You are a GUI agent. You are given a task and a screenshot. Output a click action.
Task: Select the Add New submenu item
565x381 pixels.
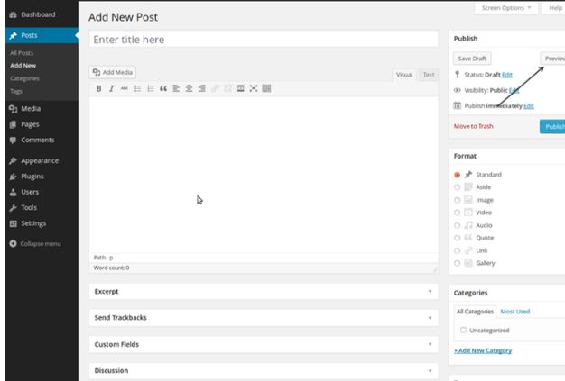[23, 66]
